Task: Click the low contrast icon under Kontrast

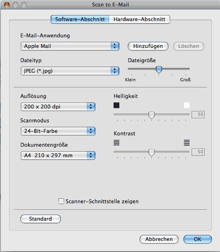Action: [116, 143]
